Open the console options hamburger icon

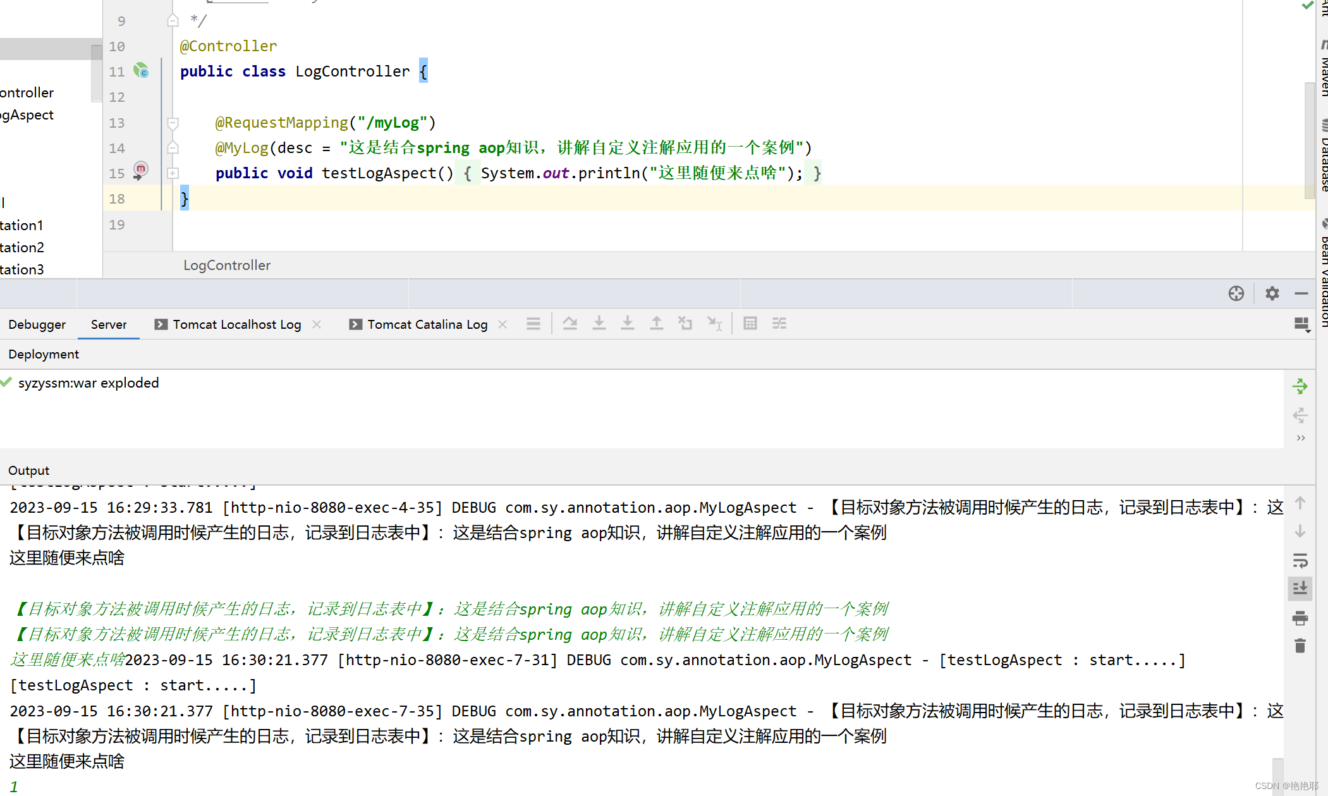pos(533,323)
